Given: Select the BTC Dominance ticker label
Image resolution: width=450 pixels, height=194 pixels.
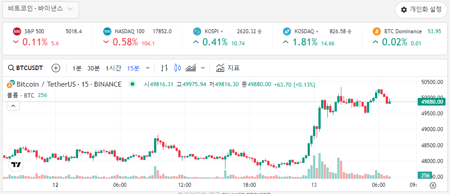Looking at the screenshot, I should click(x=403, y=31).
